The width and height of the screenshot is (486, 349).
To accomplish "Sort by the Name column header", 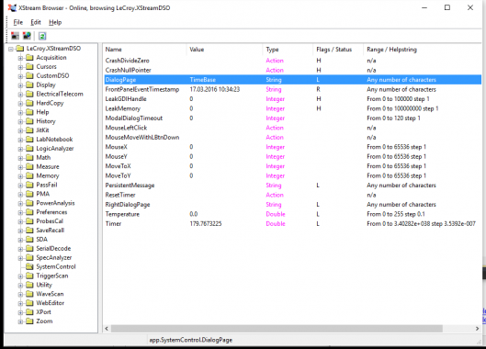I will click(145, 50).
